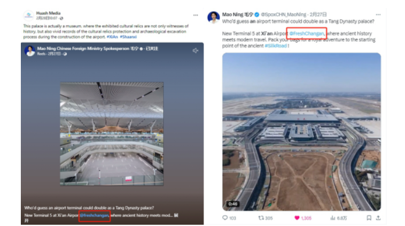Click Mao Ning's avatar on the tweet
This screenshot has width=405, height=226.
coord(214,17)
